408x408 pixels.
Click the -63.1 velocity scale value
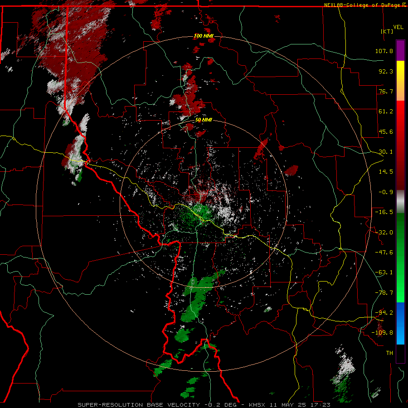384,272
